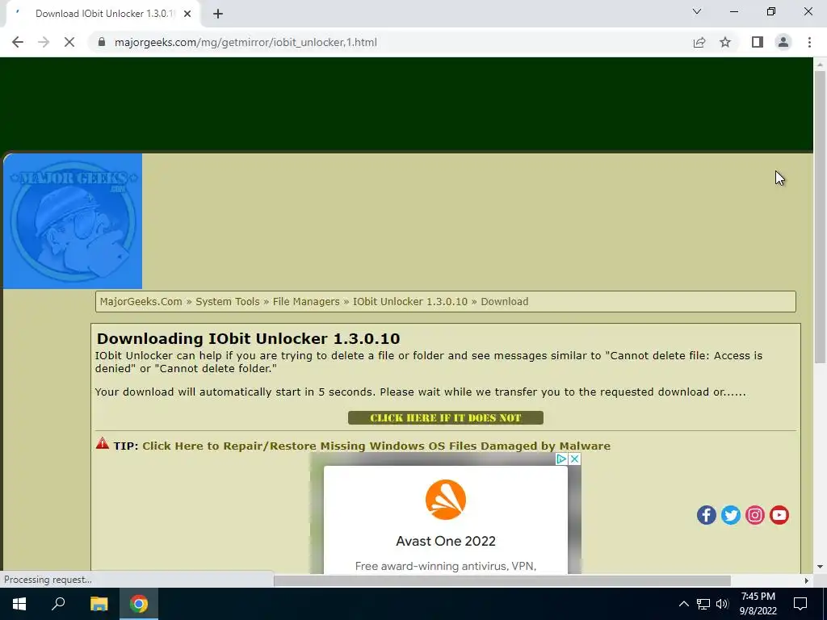Viewport: 827px width, 620px height.
Task: Open File Explorer from the taskbar
Action: pyautogui.click(x=99, y=604)
